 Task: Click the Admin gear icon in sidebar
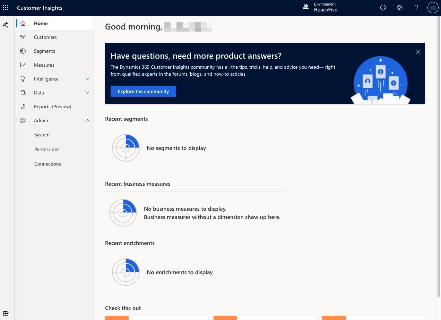[x=23, y=120]
